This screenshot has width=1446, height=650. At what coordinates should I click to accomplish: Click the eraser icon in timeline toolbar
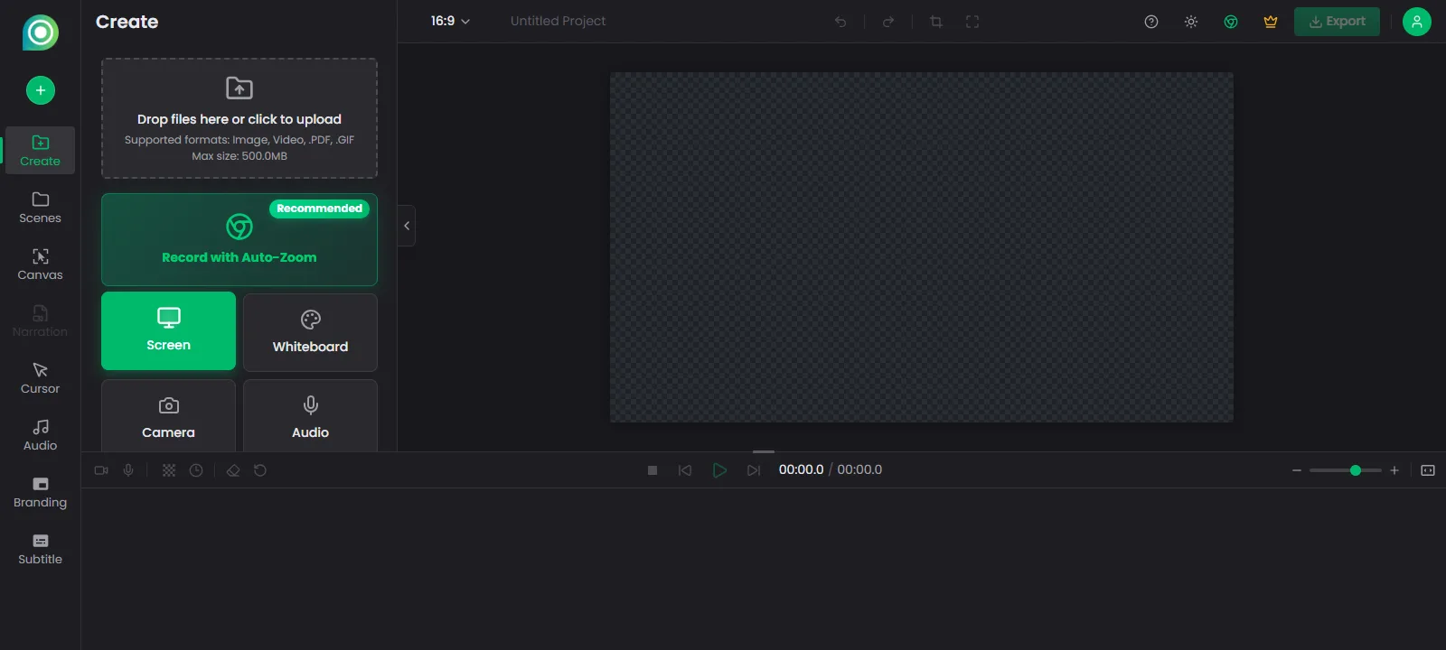[233, 470]
